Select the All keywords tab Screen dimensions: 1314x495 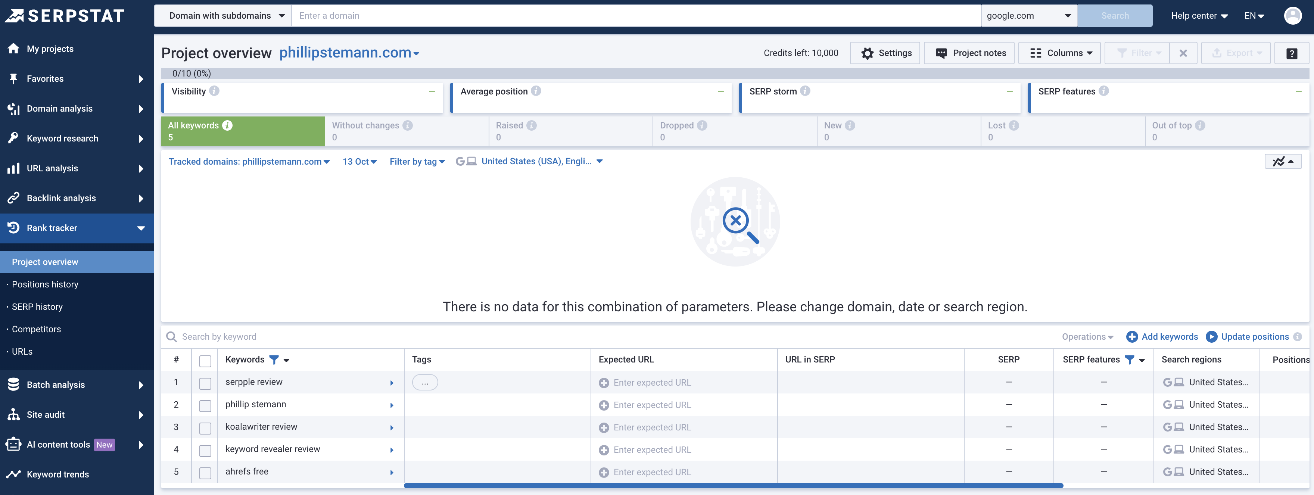[243, 131]
